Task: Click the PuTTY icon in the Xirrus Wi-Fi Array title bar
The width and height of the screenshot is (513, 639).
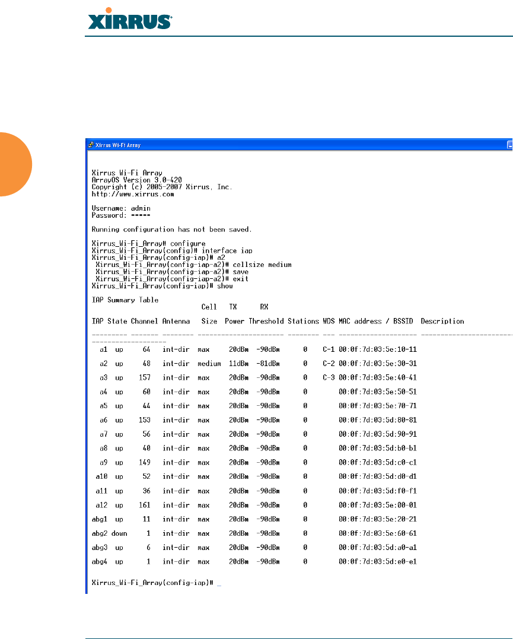Action: [x=91, y=145]
